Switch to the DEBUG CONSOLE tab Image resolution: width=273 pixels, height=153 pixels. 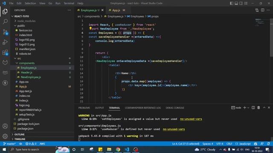(x=175, y=108)
